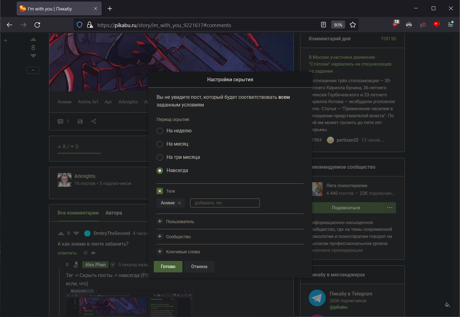Open the Аниме tag under post
This screenshot has width=460, height=317.
click(64, 102)
